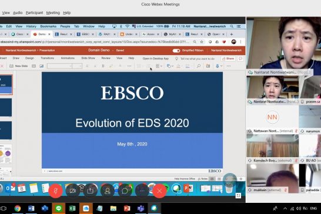The height and width of the screenshot is (214, 321).
Task: Open Microsoft Teams from the Windows taskbar
Action: click(x=141, y=208)
